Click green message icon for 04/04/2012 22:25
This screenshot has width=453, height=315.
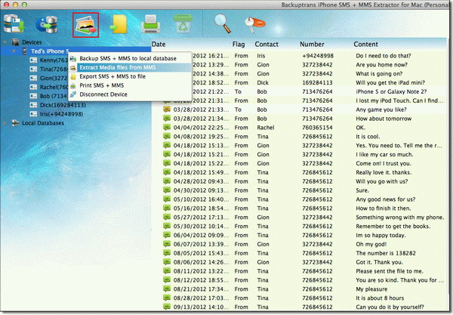[x=167, y=127]
